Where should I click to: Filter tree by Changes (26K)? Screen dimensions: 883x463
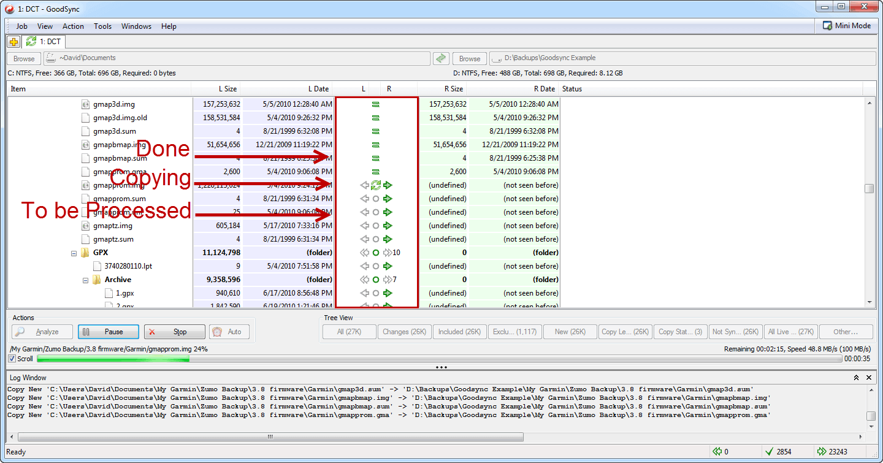click(x=404, y=332)
